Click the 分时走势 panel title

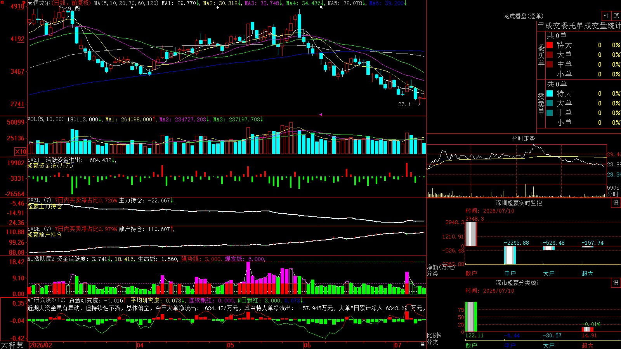(524, 138)
